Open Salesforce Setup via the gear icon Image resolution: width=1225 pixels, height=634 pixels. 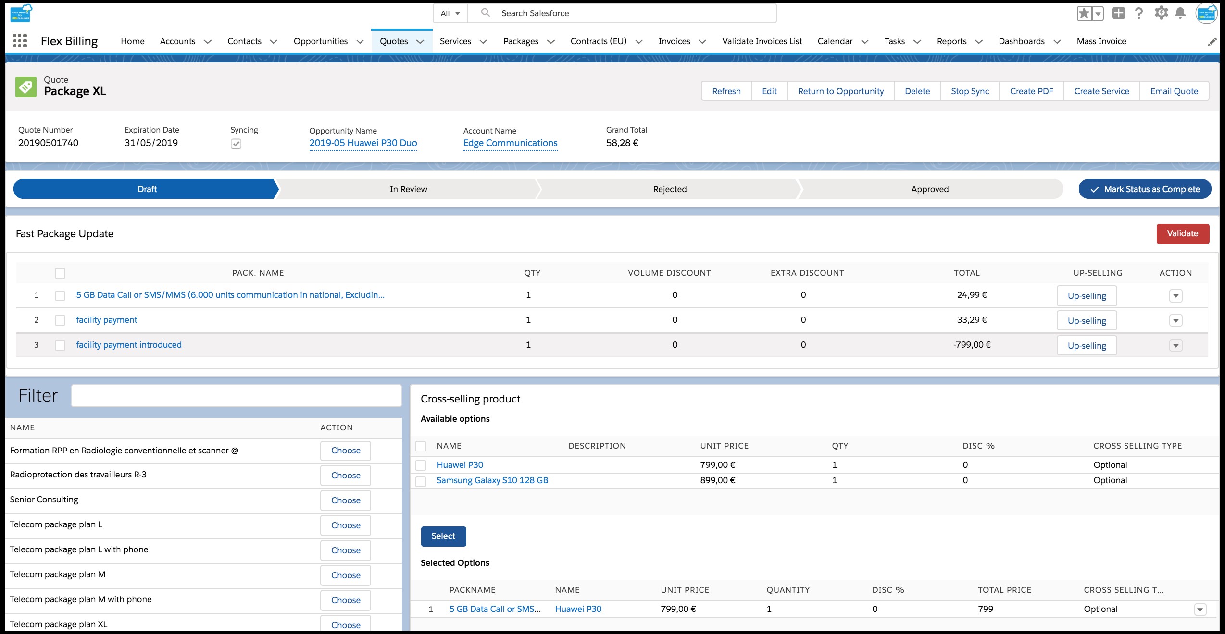pos(1161,13)
